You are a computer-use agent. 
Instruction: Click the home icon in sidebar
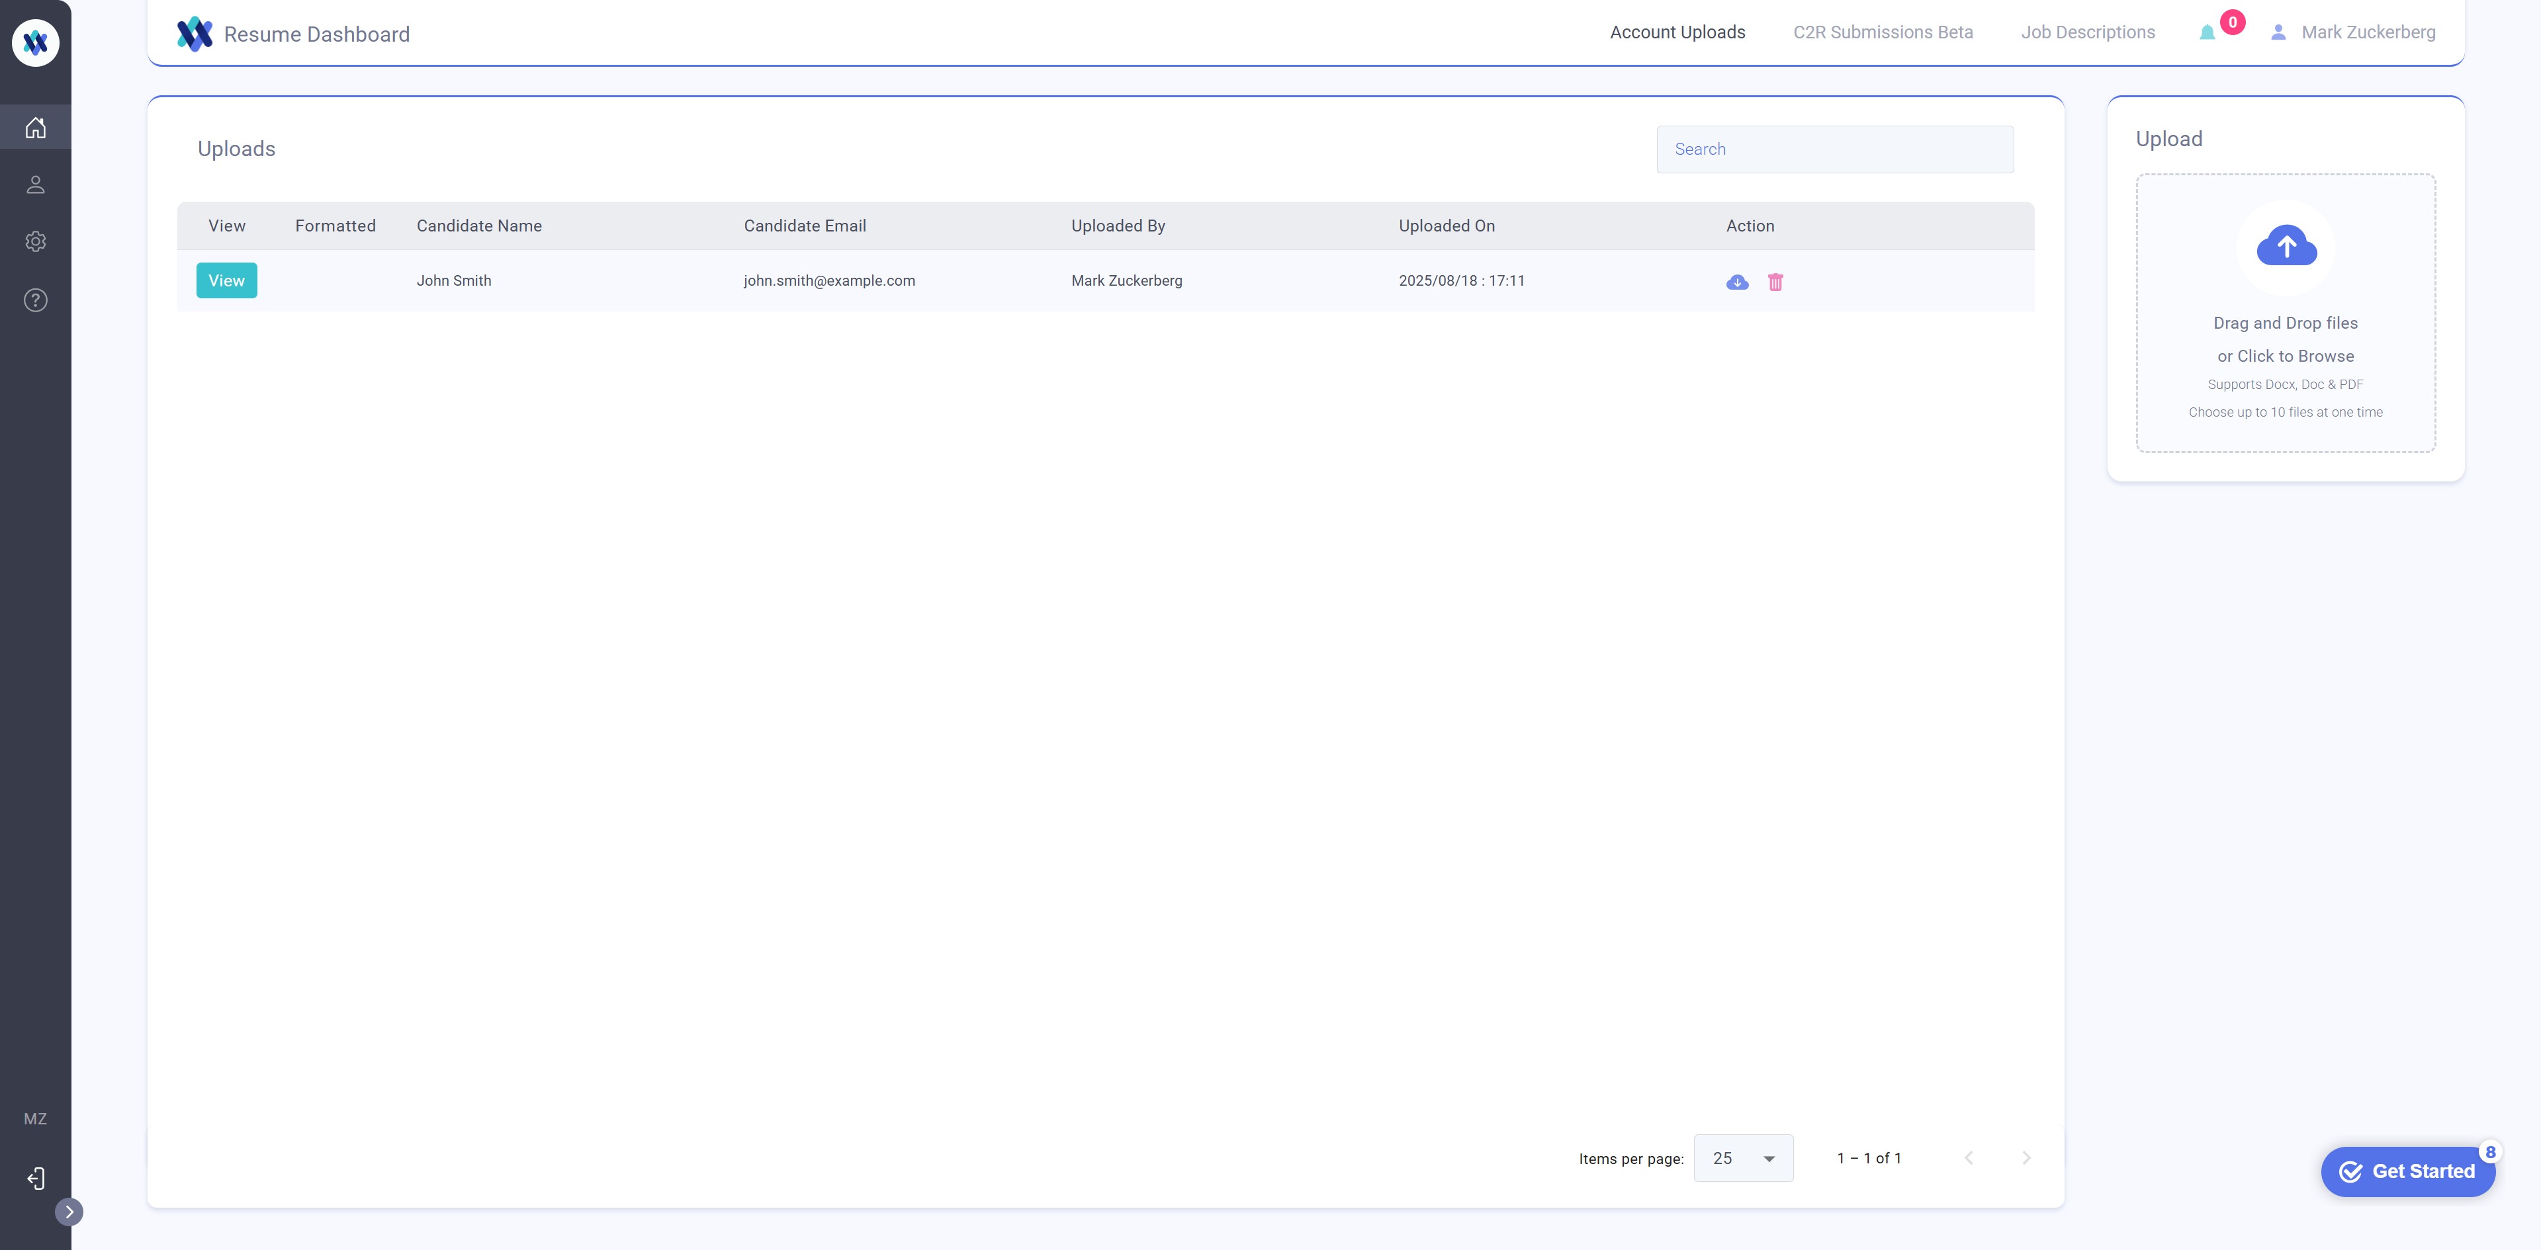pyautogui.click(x=36, y=127)
